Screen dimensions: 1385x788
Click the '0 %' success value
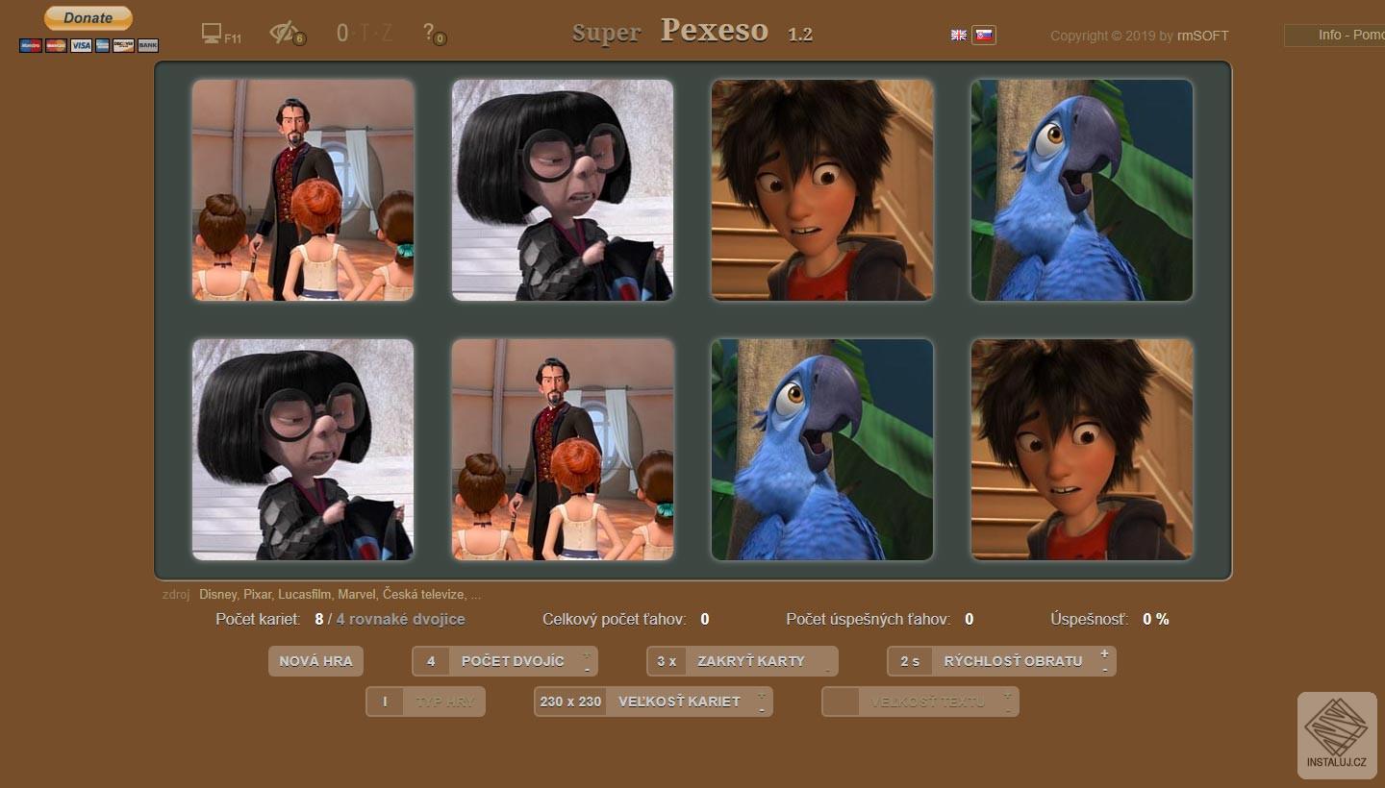click(1156, 620)
